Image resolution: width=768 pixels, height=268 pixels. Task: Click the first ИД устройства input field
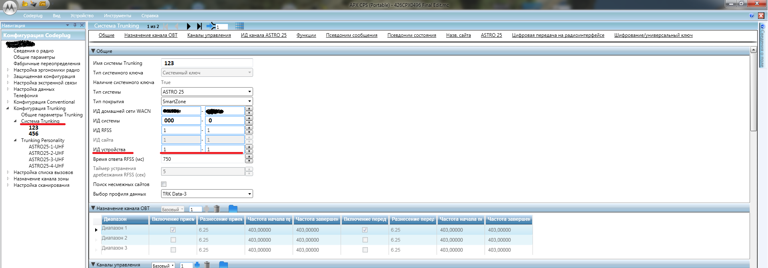[x=181, y=149]
